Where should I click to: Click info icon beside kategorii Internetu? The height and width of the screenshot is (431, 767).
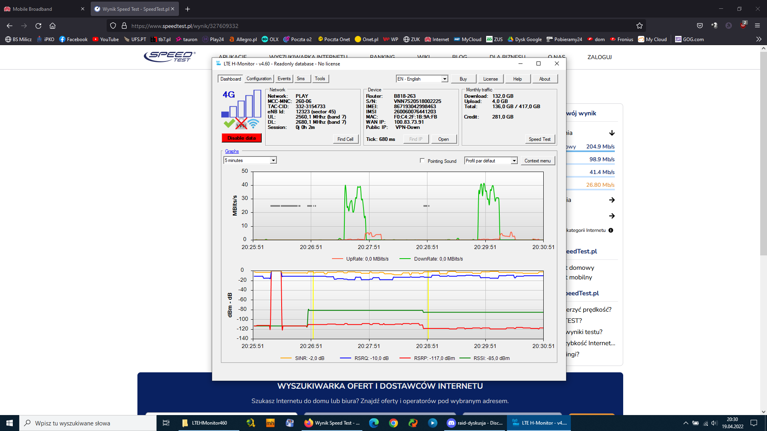(x=611, y=230)
